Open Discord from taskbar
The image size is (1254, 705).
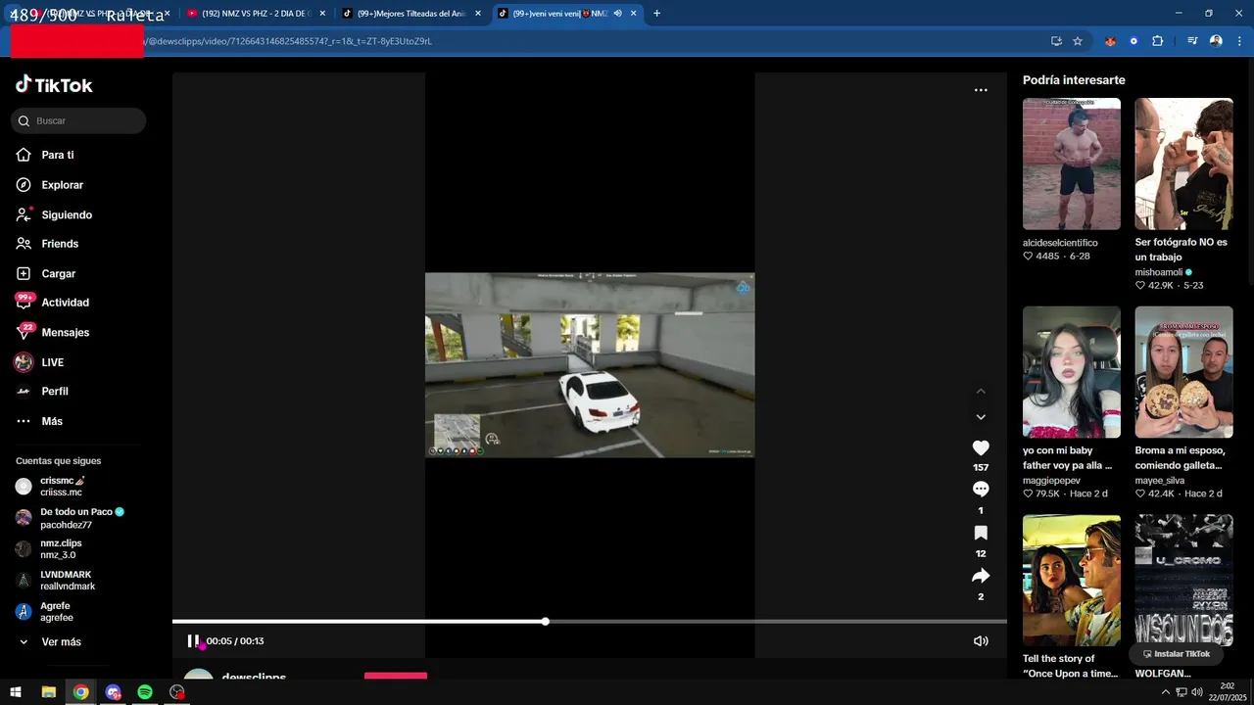[113, 692]
